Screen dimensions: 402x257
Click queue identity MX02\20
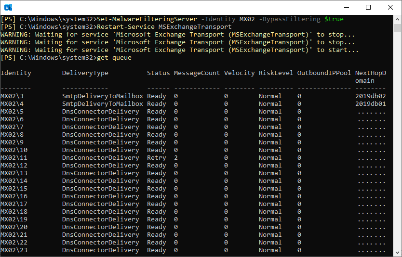pos(14,227)
